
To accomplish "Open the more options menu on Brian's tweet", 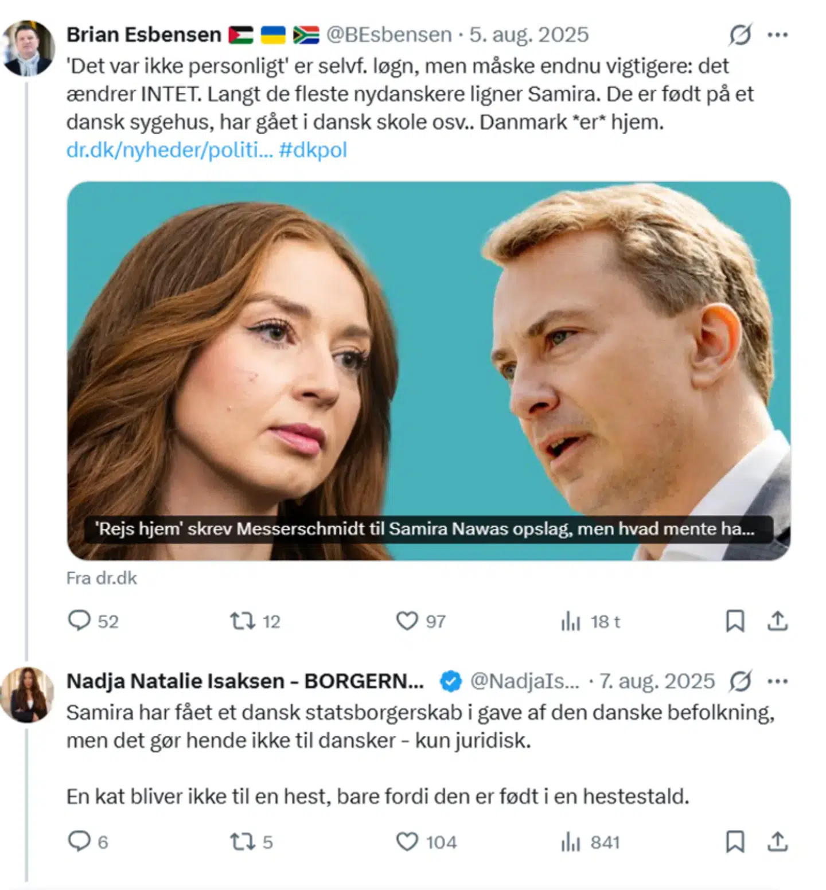I will point(778,34).
